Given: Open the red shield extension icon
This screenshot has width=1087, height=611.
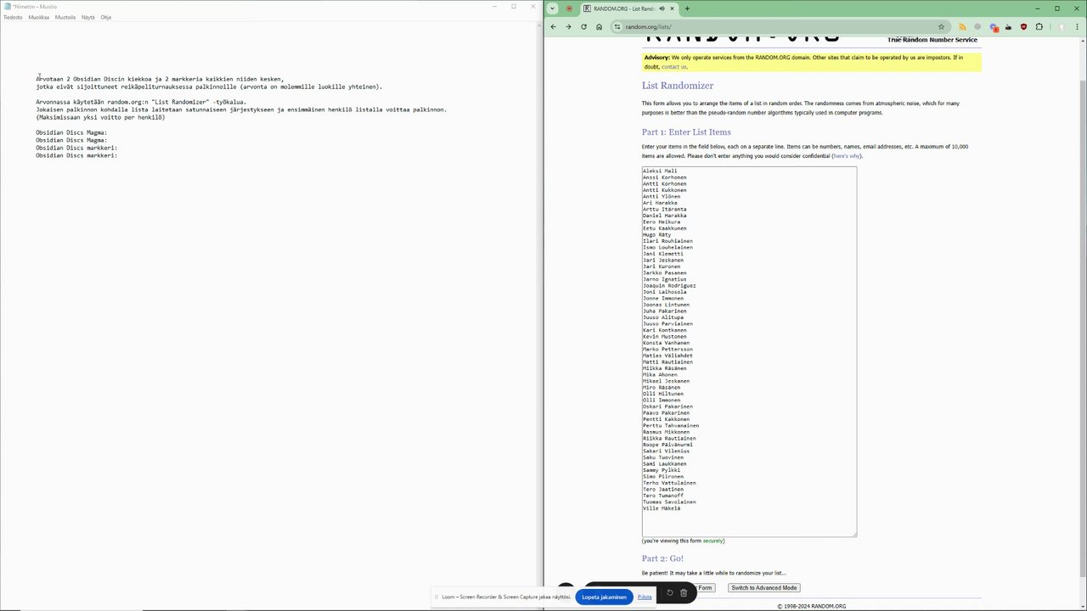Looking at the screenshot, I should (x=1023, y=26).
